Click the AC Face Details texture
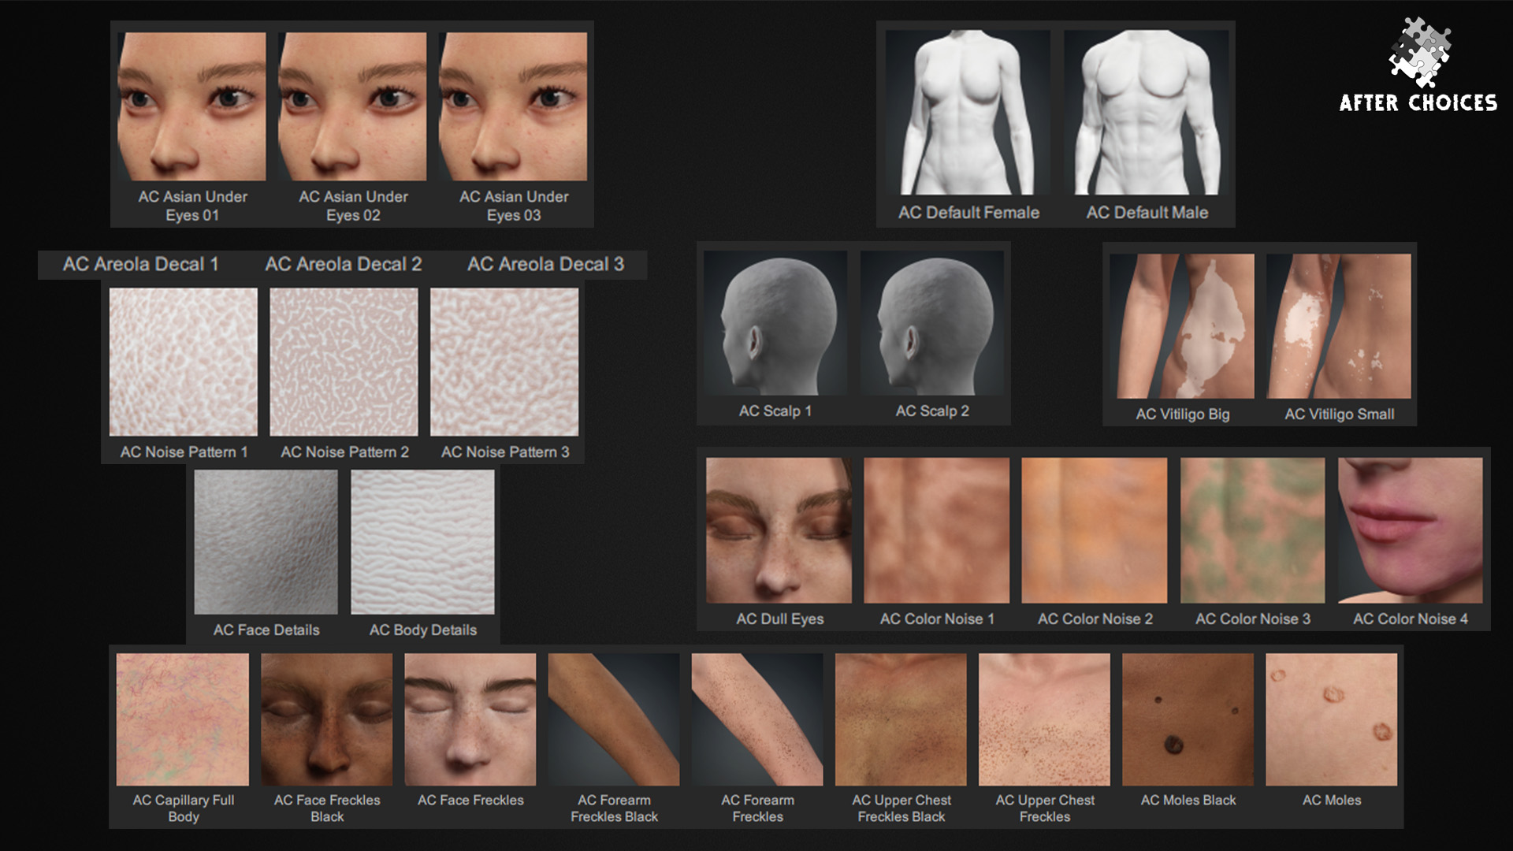1513x851 pixels. tap(266, 542)
